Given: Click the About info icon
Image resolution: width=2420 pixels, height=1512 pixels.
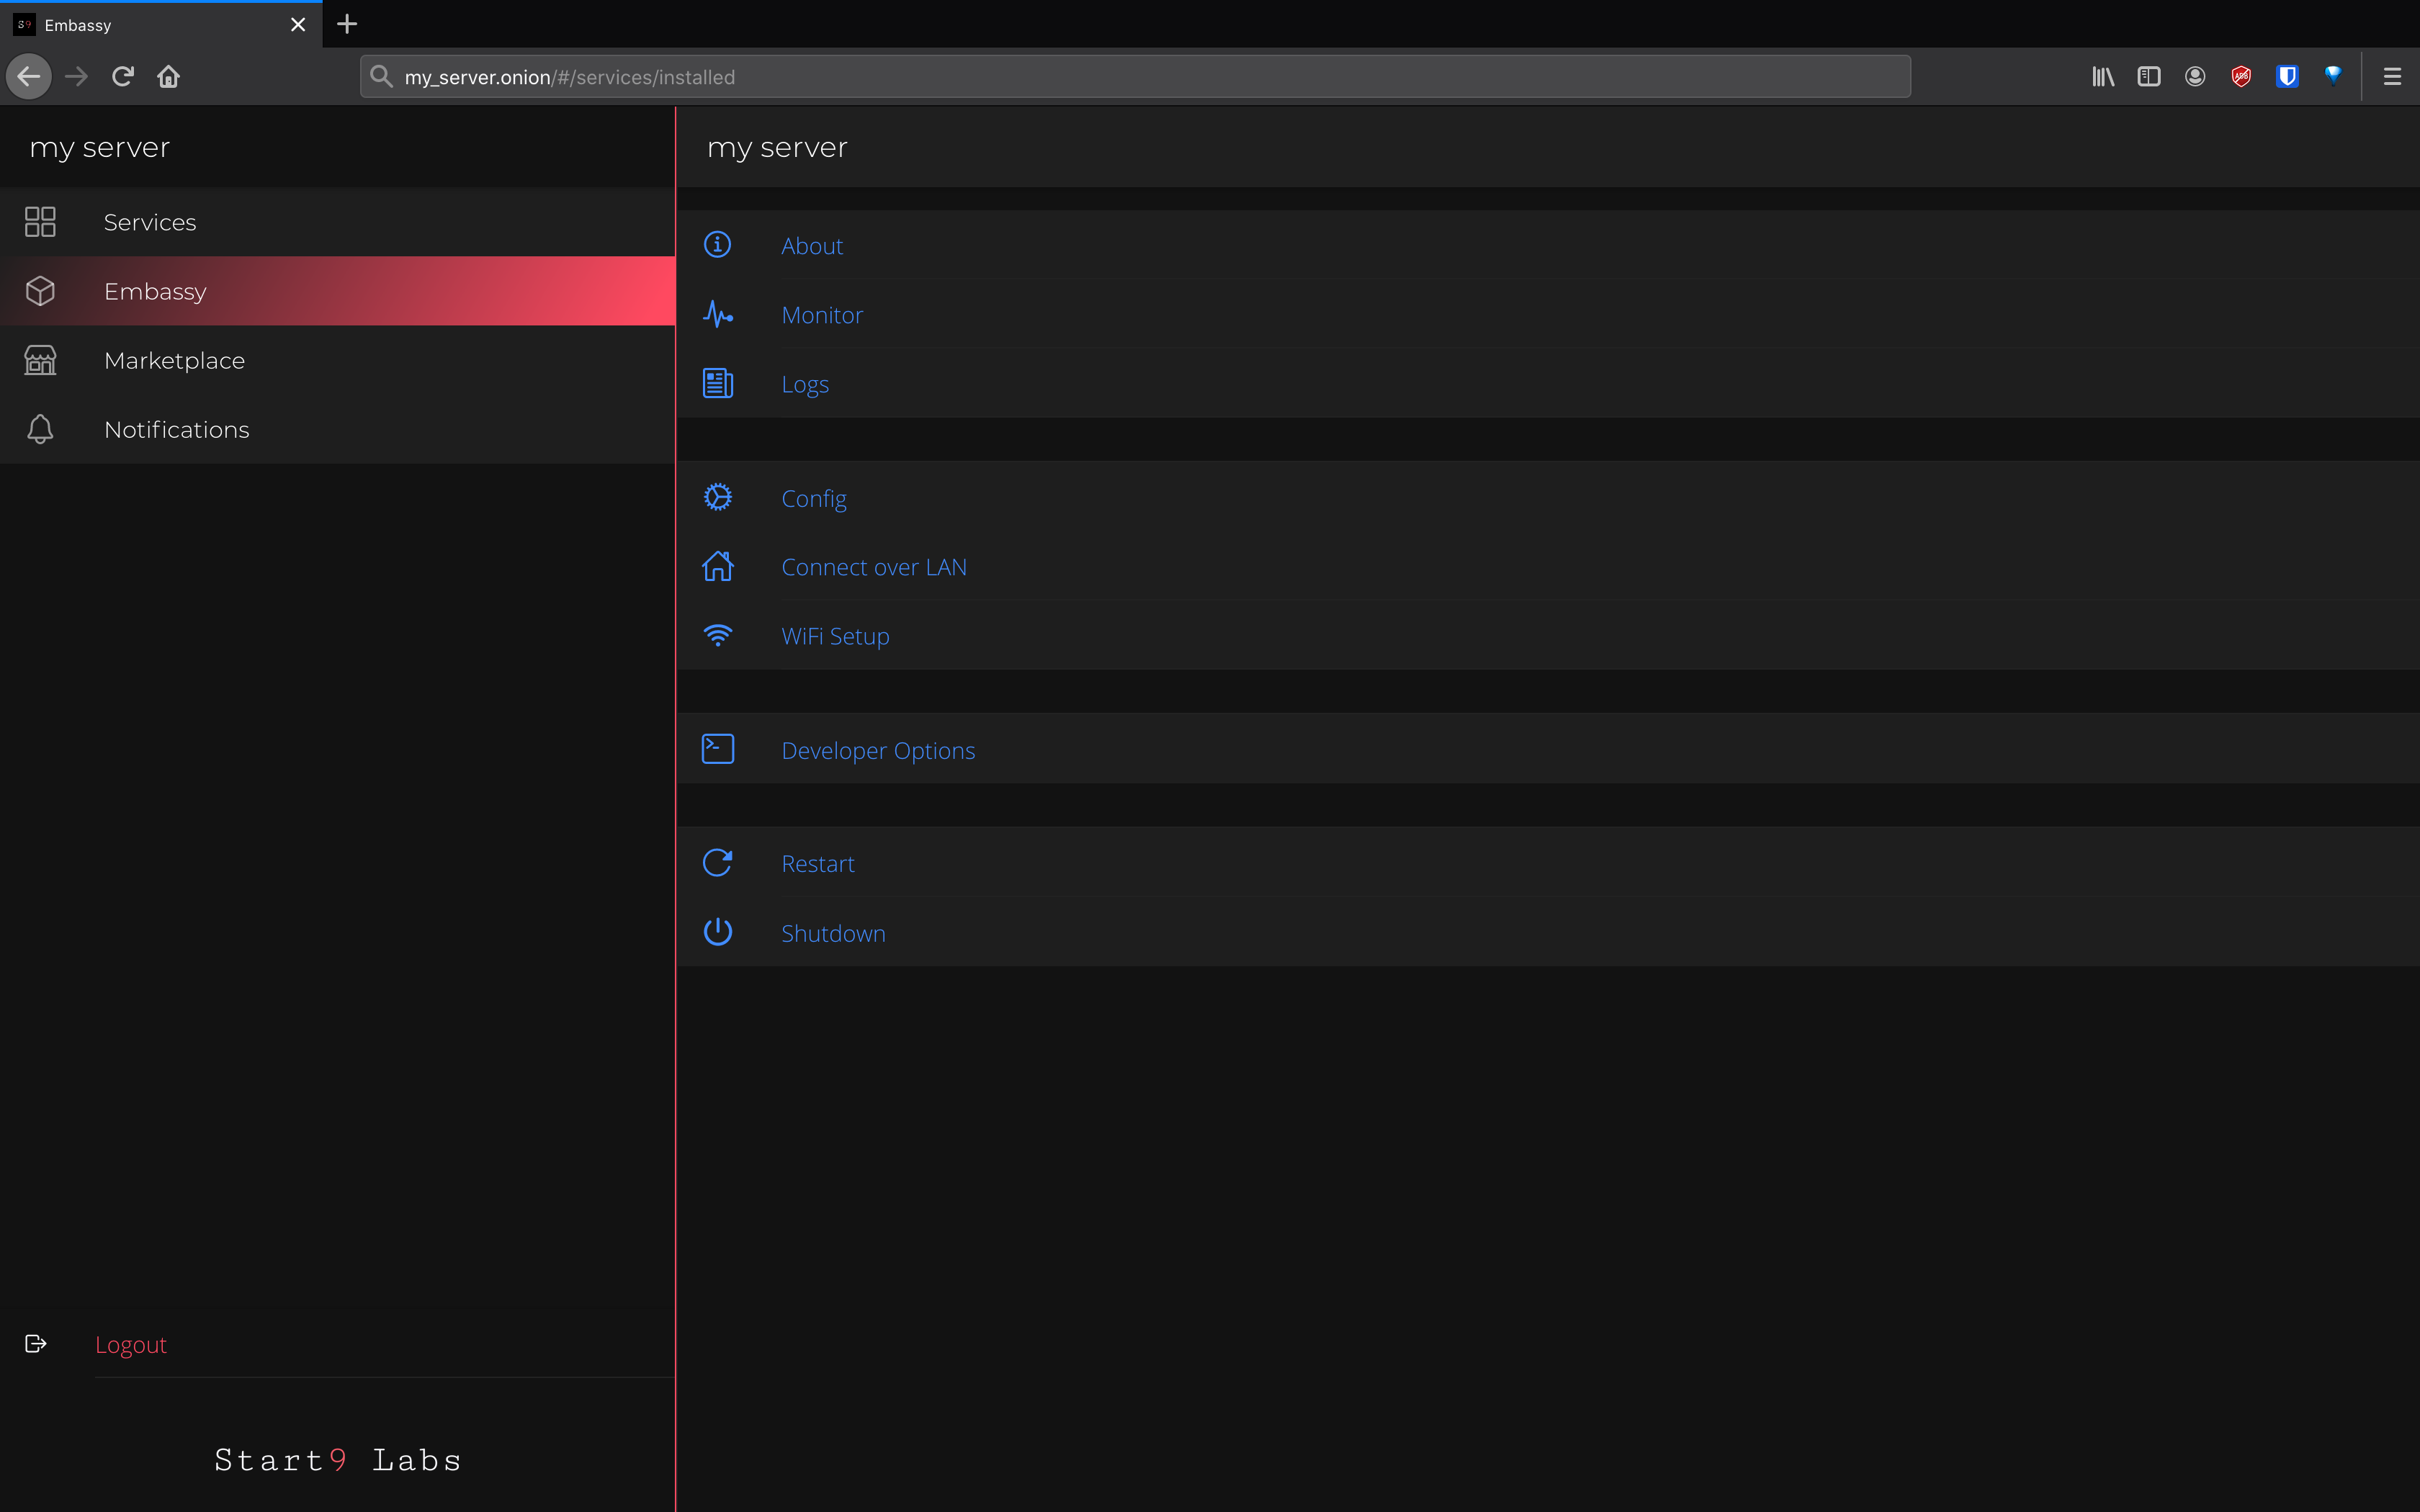Looking at the screenshot, I should (x=717, y=245).
